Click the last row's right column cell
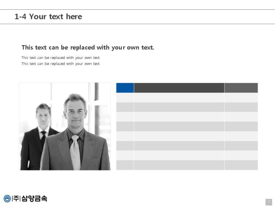This screenshot has width=275, height=206. (241, 165)
